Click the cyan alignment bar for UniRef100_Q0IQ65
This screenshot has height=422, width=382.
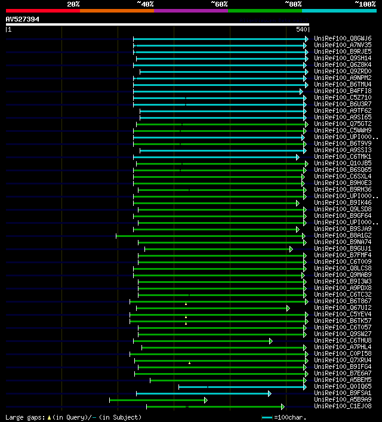(x=242, y=387)
